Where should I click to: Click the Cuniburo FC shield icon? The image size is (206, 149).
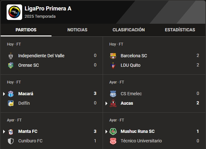11,141
